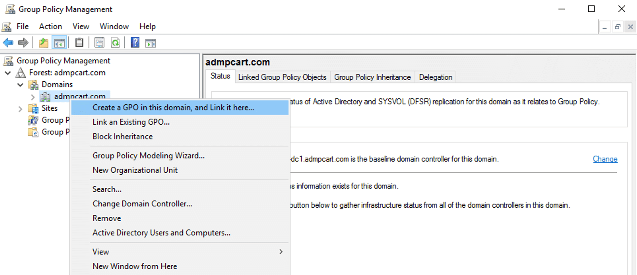Select the Group Policy Management root node icon
Image resolution: width=637 pixels, height=275 pixels.
[x=8, y=61]
